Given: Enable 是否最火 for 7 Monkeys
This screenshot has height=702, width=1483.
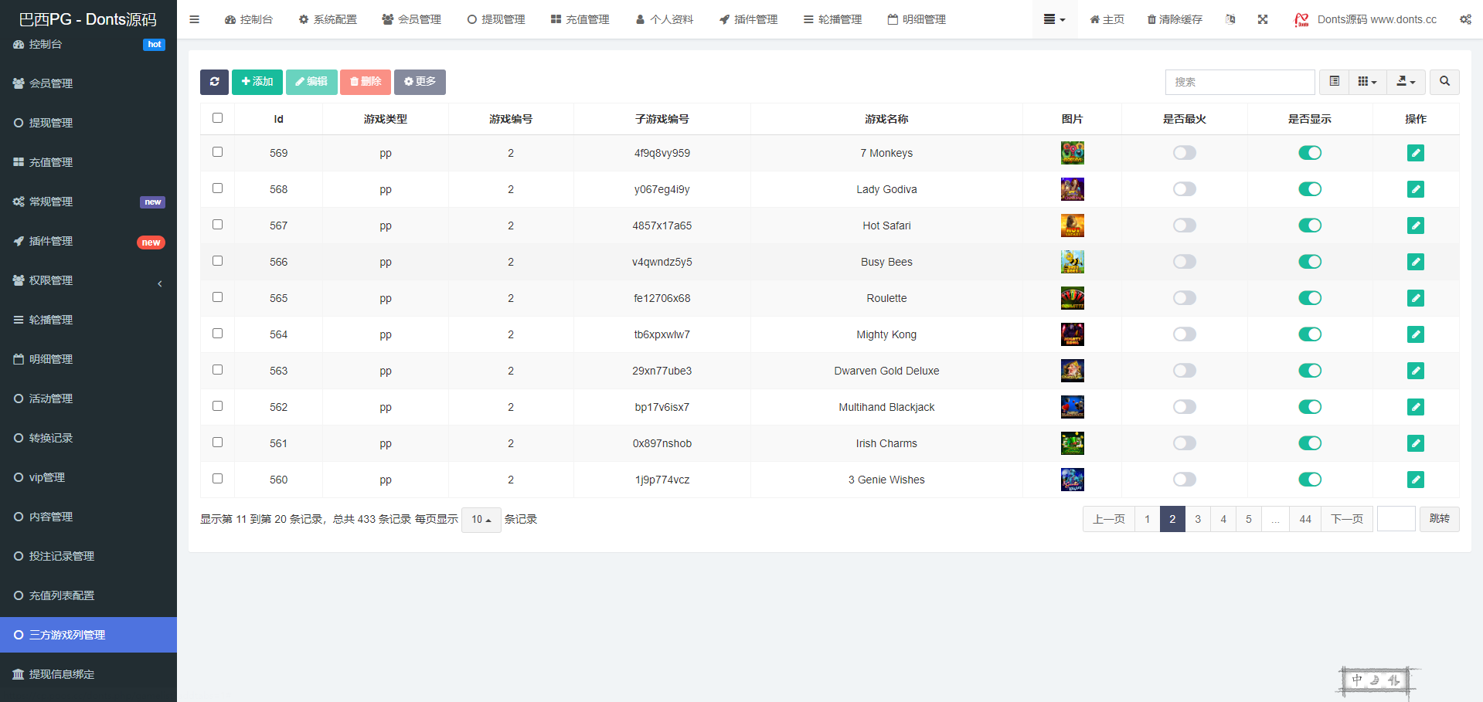Looking at the screenshot, I should (x=1185, y=153).
